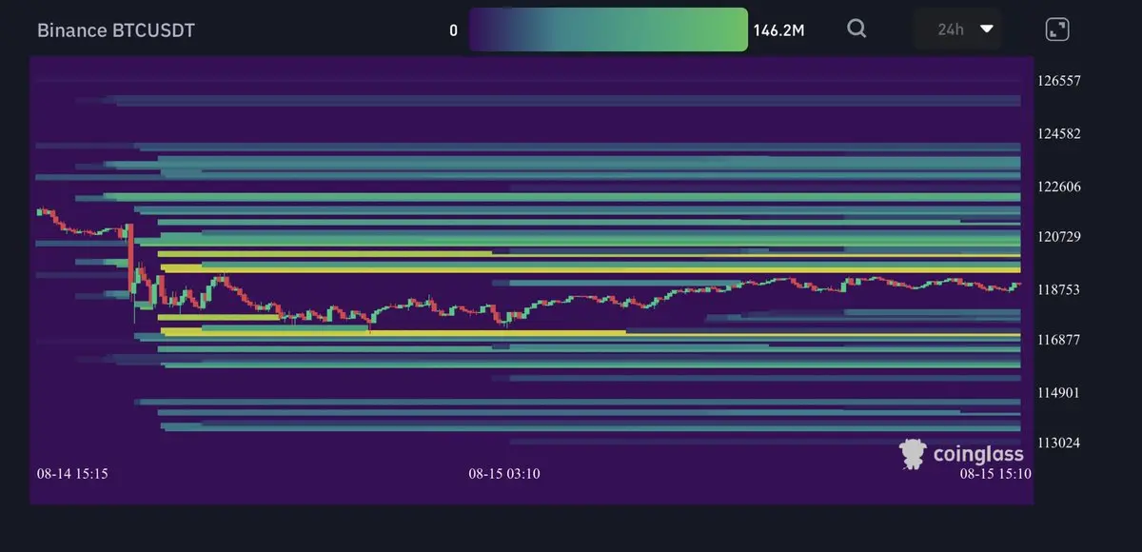Click the search magnifier icon
The height and width of the screenshot is (552, 1142).
pyautogui.click(x=856, y=29)
